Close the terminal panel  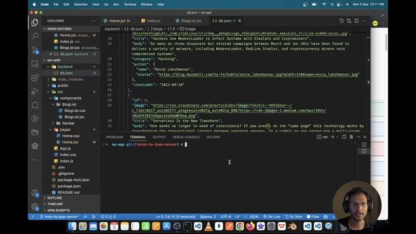365,137
